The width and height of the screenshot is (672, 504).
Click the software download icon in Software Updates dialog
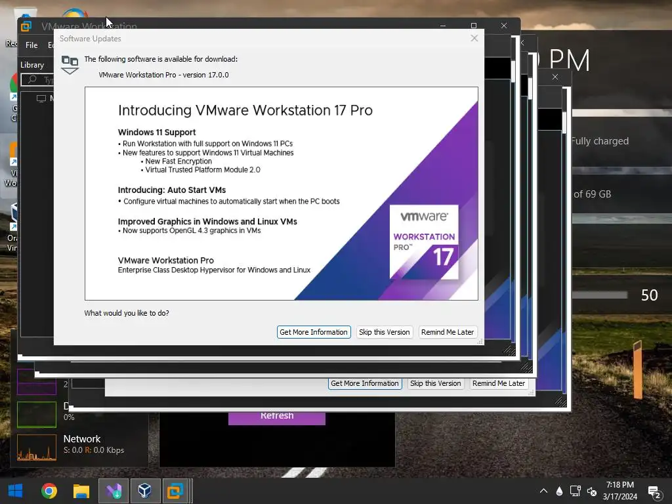(x=70, y=65)
